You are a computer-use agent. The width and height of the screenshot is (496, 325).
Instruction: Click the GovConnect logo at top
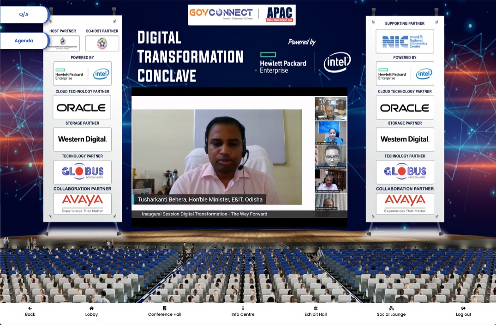coord(221,13)
